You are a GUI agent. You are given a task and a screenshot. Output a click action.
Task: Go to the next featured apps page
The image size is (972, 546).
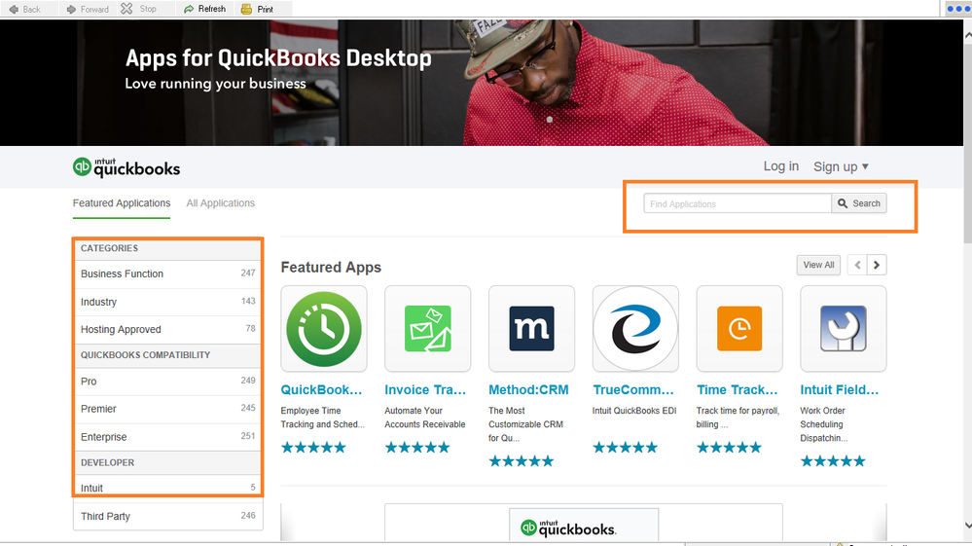[877, 265]
